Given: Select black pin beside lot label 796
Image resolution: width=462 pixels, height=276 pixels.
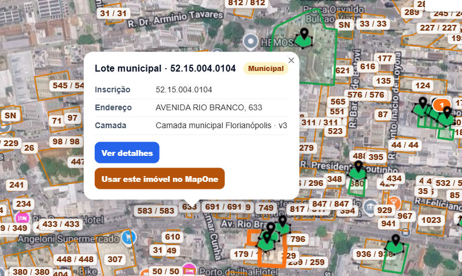Looking at the screenshot, I should (x=283, y=221).
